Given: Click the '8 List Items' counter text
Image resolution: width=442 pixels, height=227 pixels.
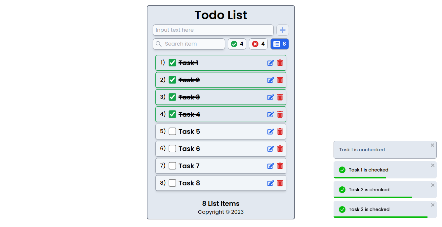Looking at the screenshot, I should [x=221, y=204].
